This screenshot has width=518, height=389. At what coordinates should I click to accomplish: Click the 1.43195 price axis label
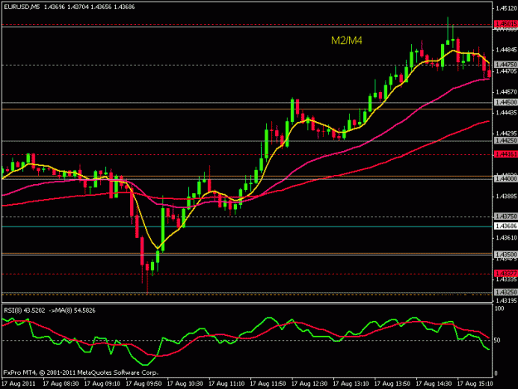[506, 300]
